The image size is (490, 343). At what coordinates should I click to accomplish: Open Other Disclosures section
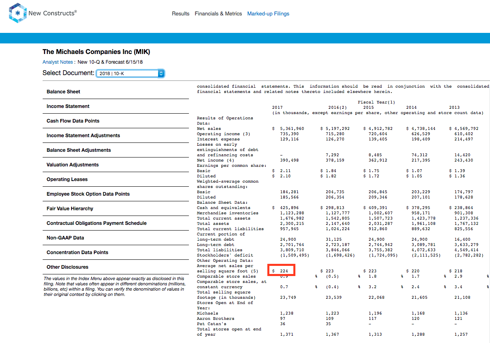click(x=116, y=267)
